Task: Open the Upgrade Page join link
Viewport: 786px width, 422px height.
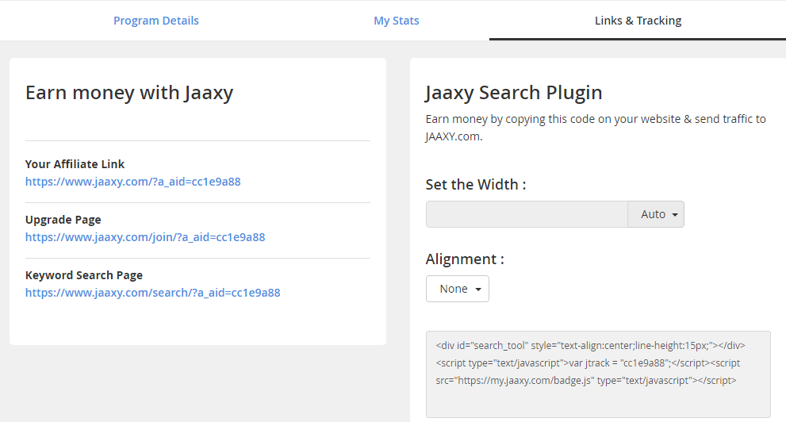Action: click(x=145, y=237)
